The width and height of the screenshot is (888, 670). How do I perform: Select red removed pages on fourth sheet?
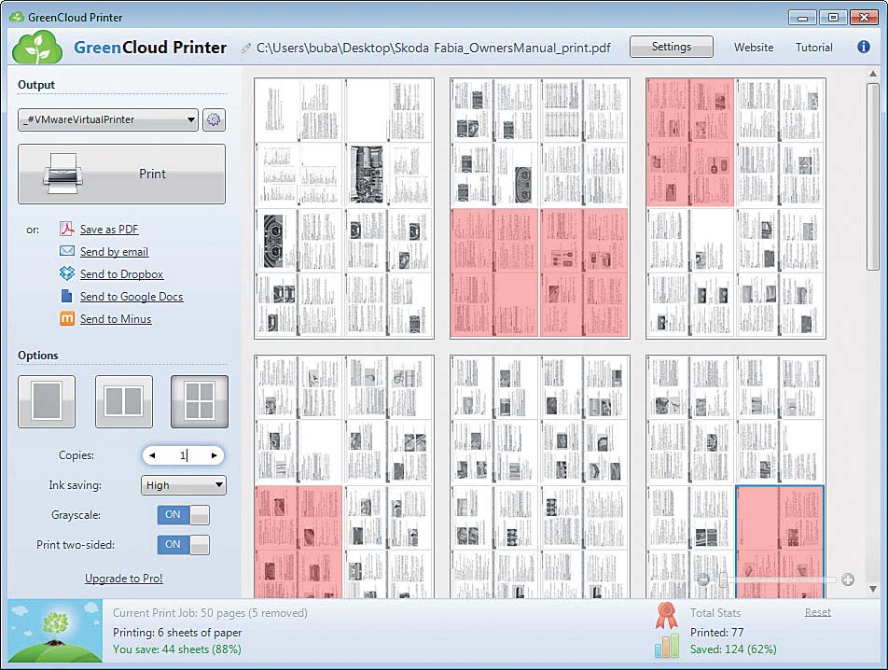pos(298,542)
